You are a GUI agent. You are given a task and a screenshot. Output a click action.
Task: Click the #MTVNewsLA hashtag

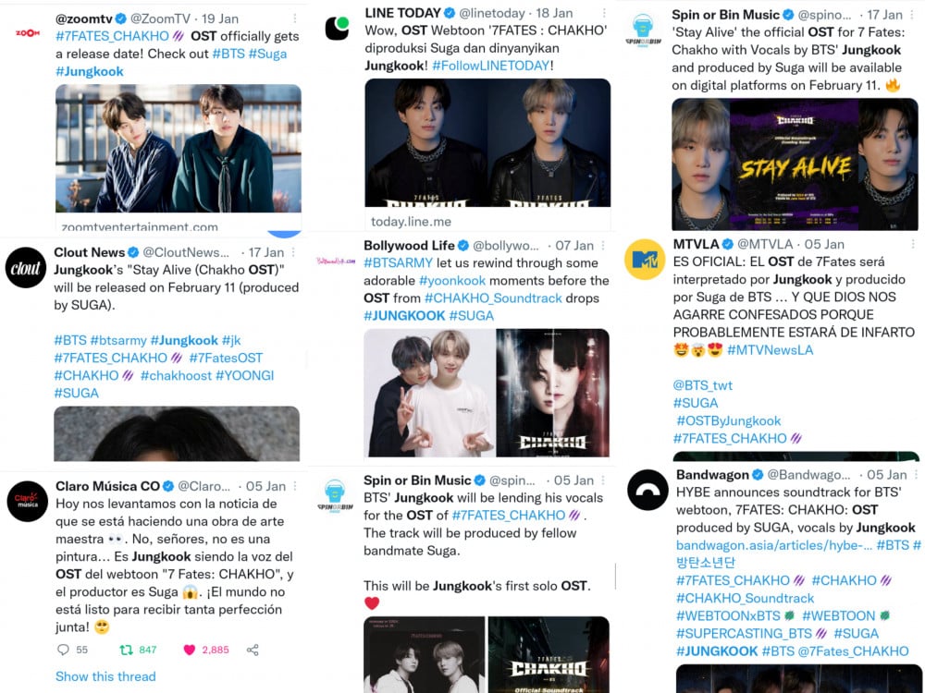coord(770,350)
